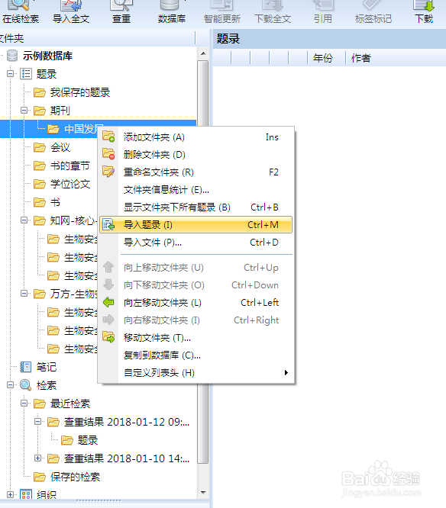This screenshot has width=446, height=508.
Task: Collapse 查重结果 2018-01-12 node
Action: pos(37,422)
